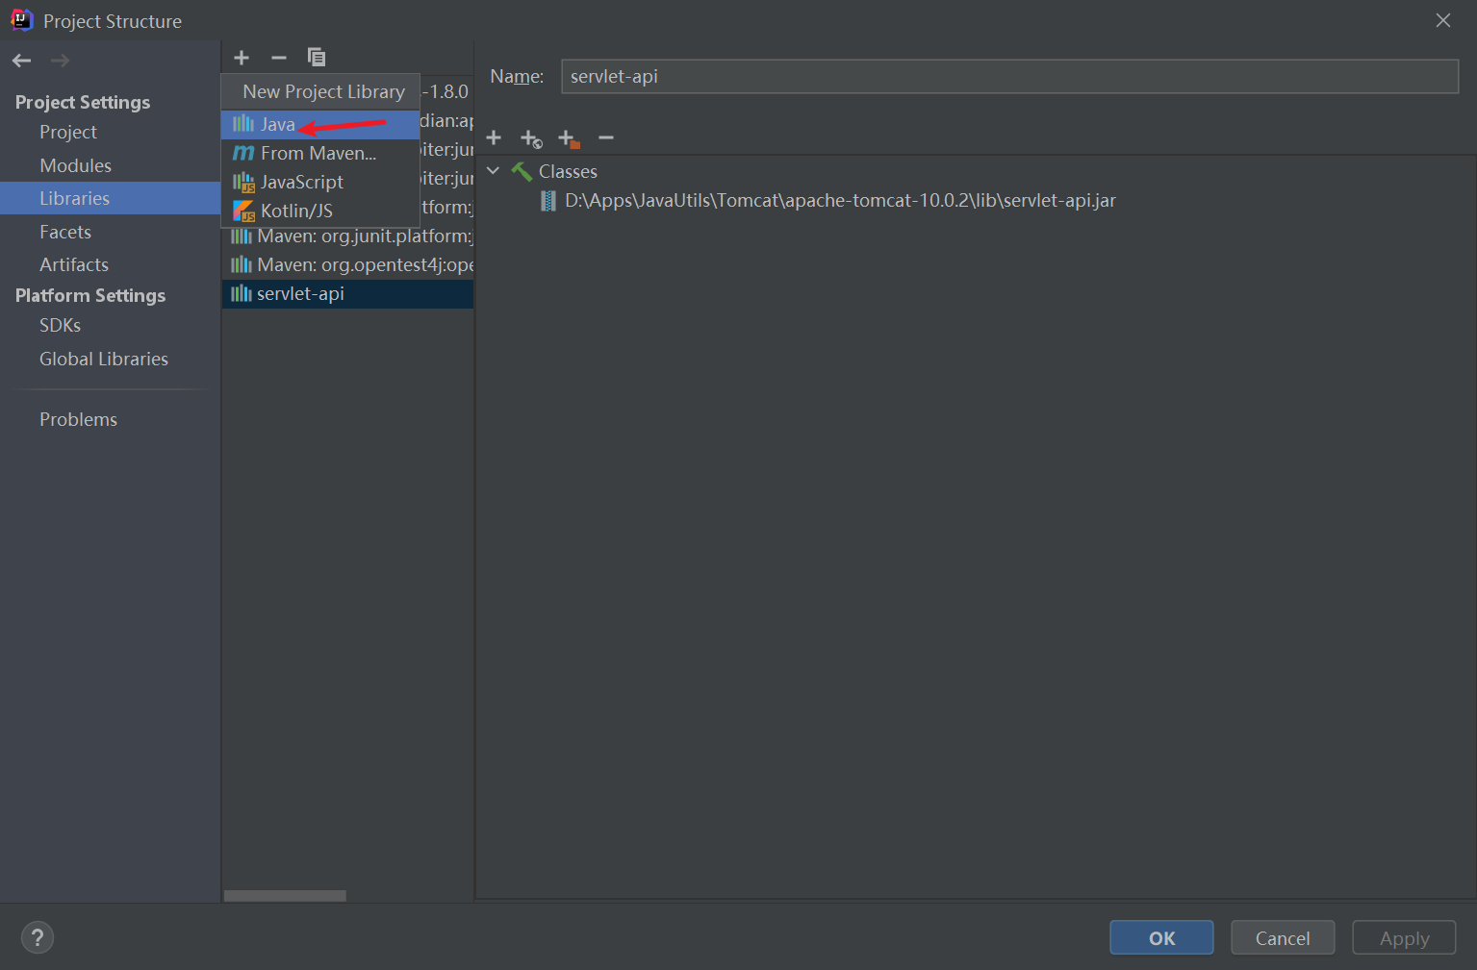Click the add new library plus icon

point(242,58)
